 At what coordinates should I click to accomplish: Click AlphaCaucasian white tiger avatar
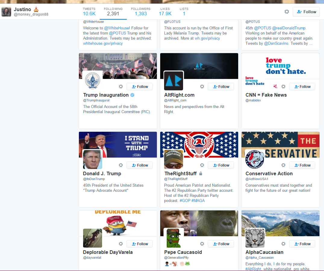tap(255, 238)
